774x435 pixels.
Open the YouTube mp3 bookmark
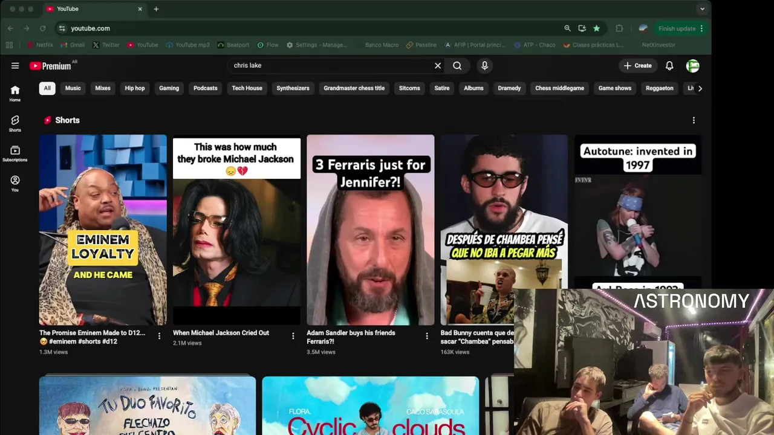click(188, 45)
